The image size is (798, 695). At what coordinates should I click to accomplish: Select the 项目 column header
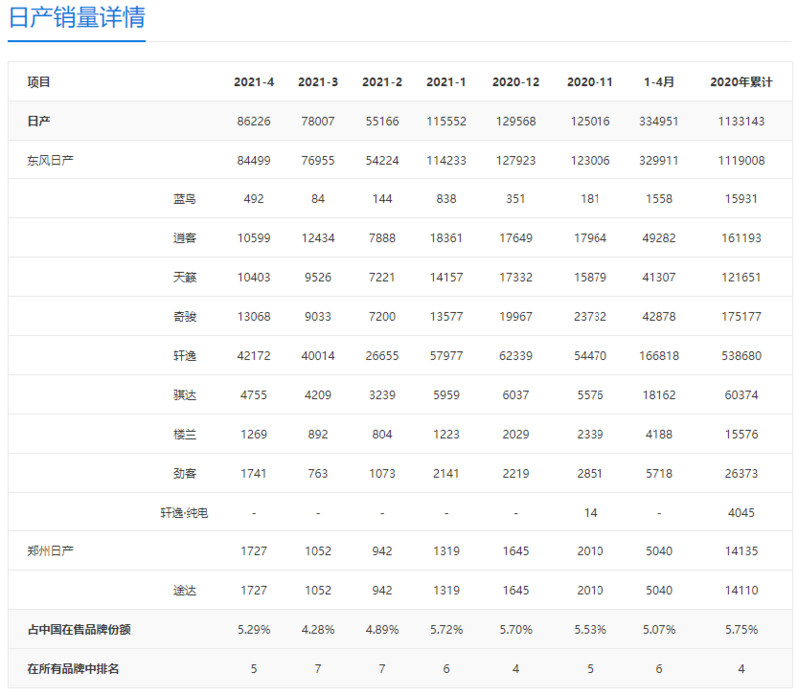[39, 82]
